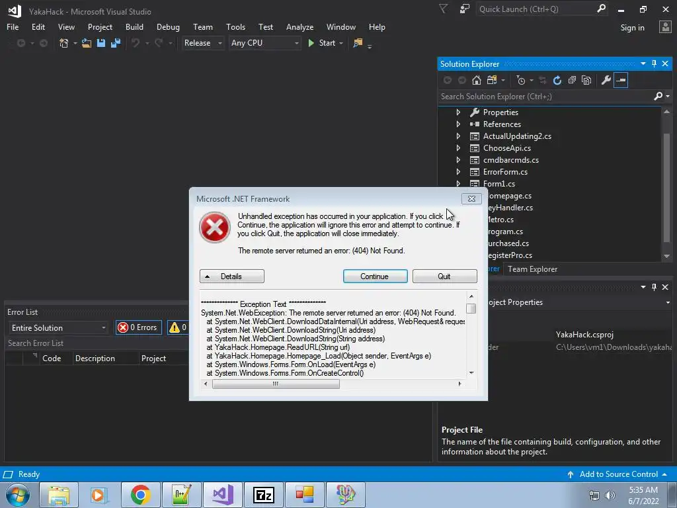Open the notifications filter flag icon
Viewport: 677px width, 508px height.
pyautogui.click(x=443, y=9)
